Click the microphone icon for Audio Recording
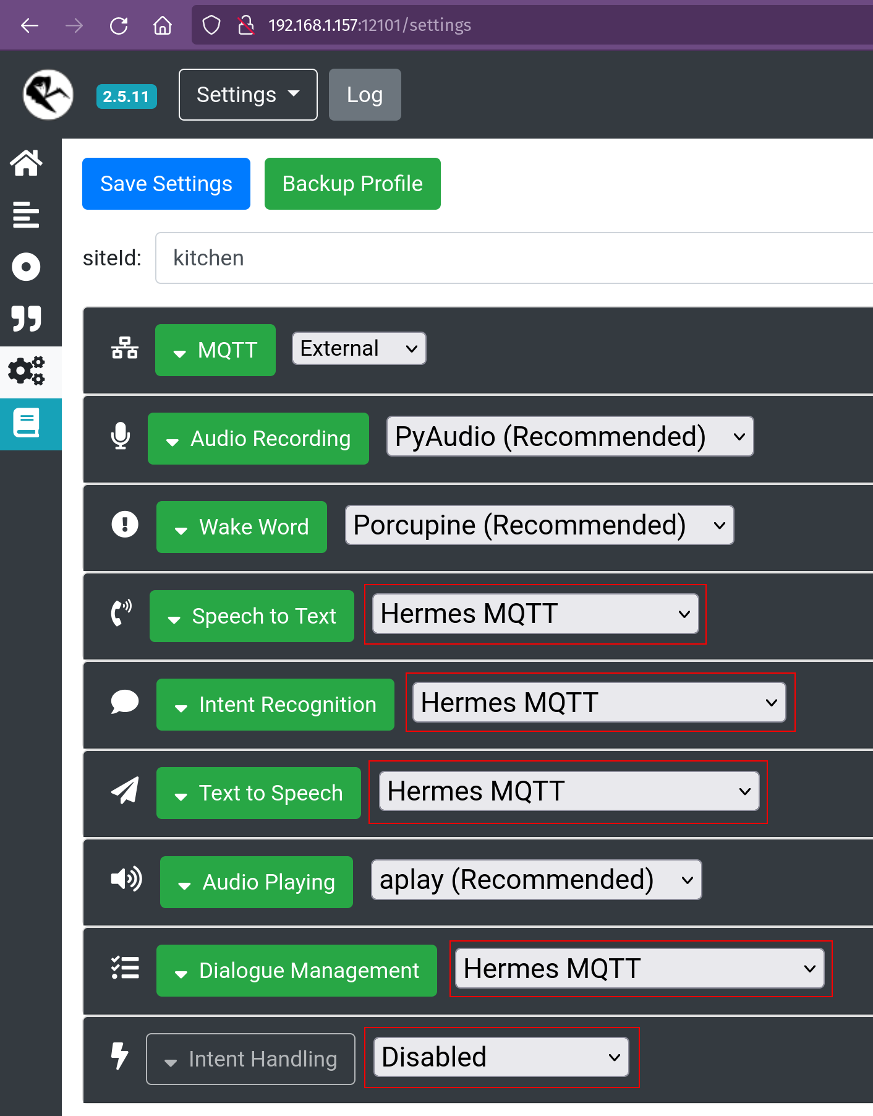Viewport: 873px width, 1116px height. [x=121, y=436]
